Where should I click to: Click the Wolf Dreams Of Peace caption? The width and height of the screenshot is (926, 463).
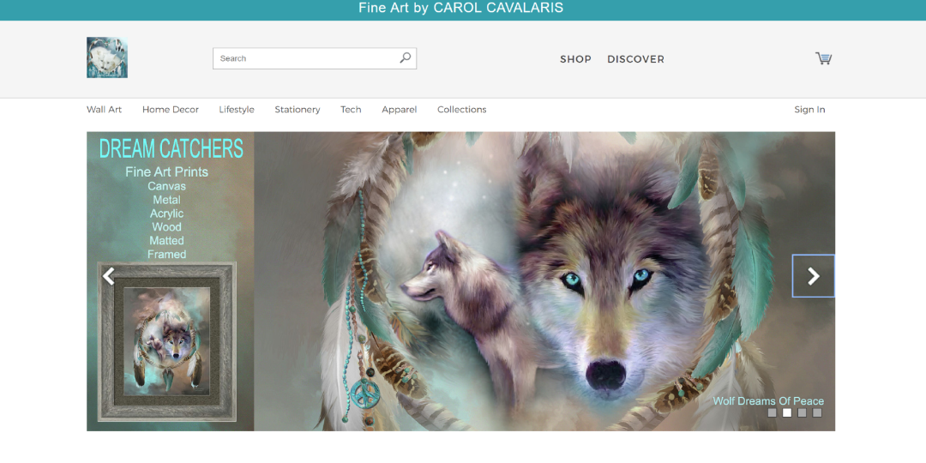coord(768,401)
